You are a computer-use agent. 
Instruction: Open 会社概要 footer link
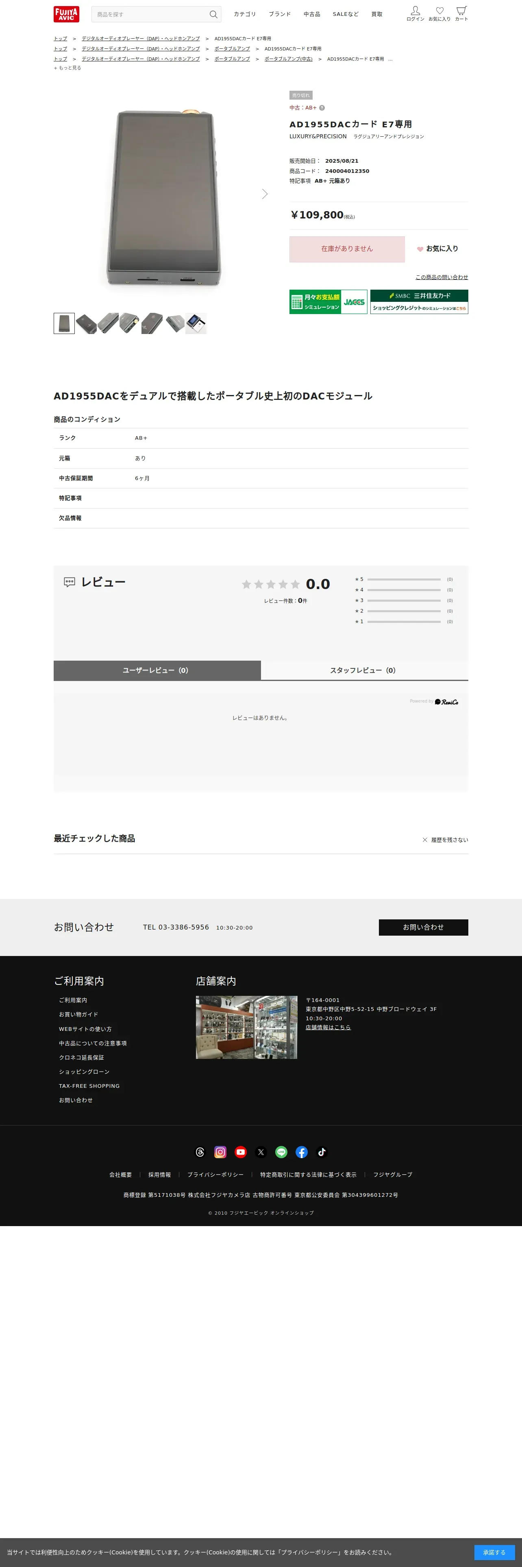120,1174
